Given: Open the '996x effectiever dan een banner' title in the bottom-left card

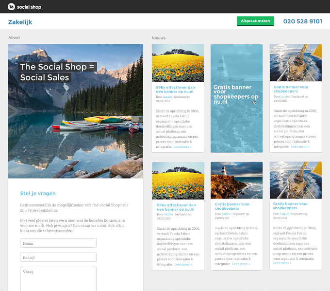Looking at the screenshot, I should click(x=176, y=207).
